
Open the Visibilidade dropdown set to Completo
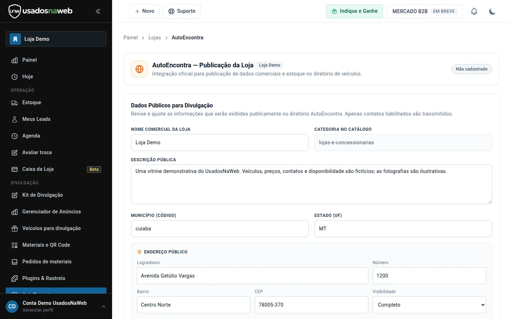(429, 305)
